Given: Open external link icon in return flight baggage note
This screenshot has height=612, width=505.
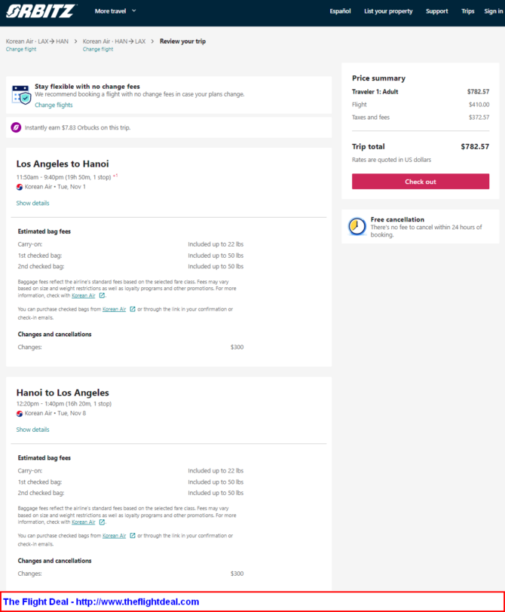Looking at the screenshot, I should tap(102, 522).
